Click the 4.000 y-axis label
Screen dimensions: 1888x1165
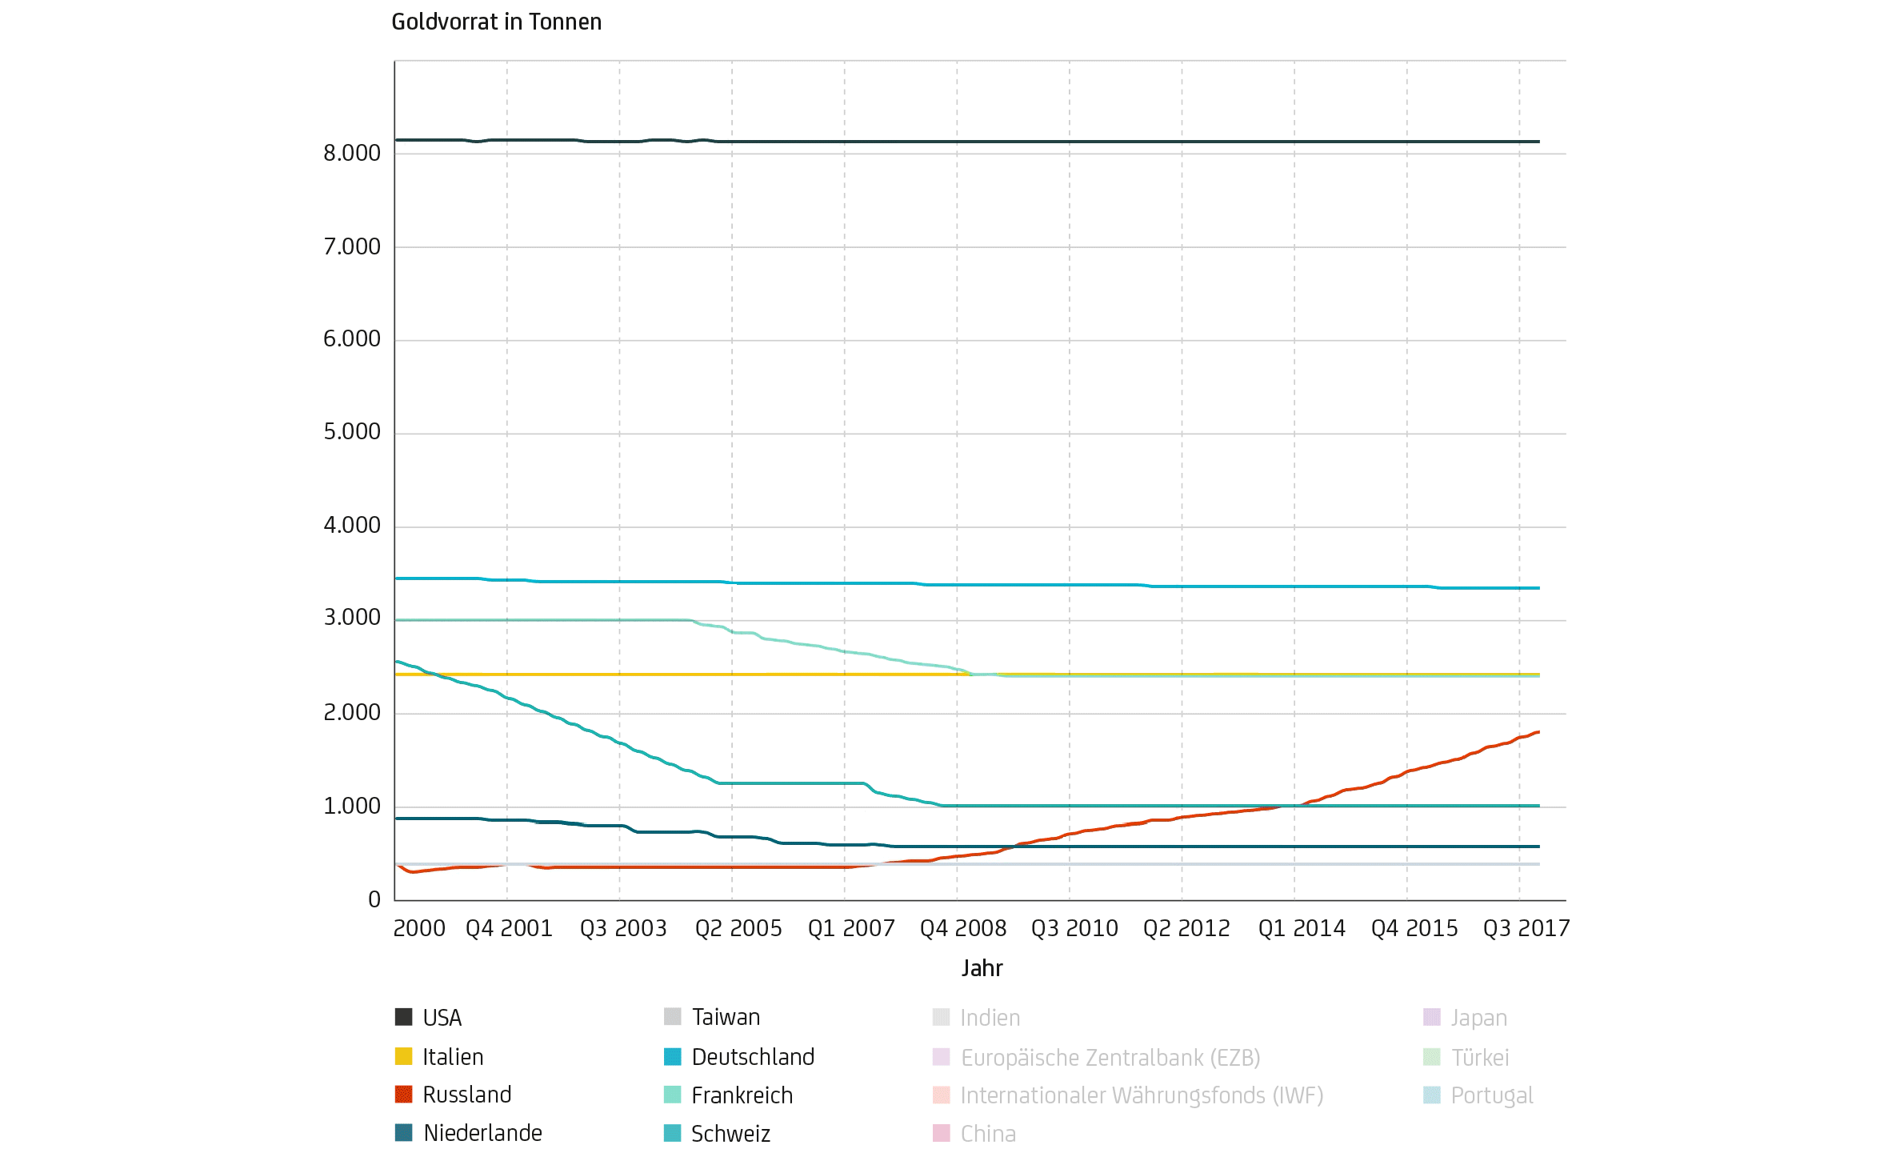point(352,526)
